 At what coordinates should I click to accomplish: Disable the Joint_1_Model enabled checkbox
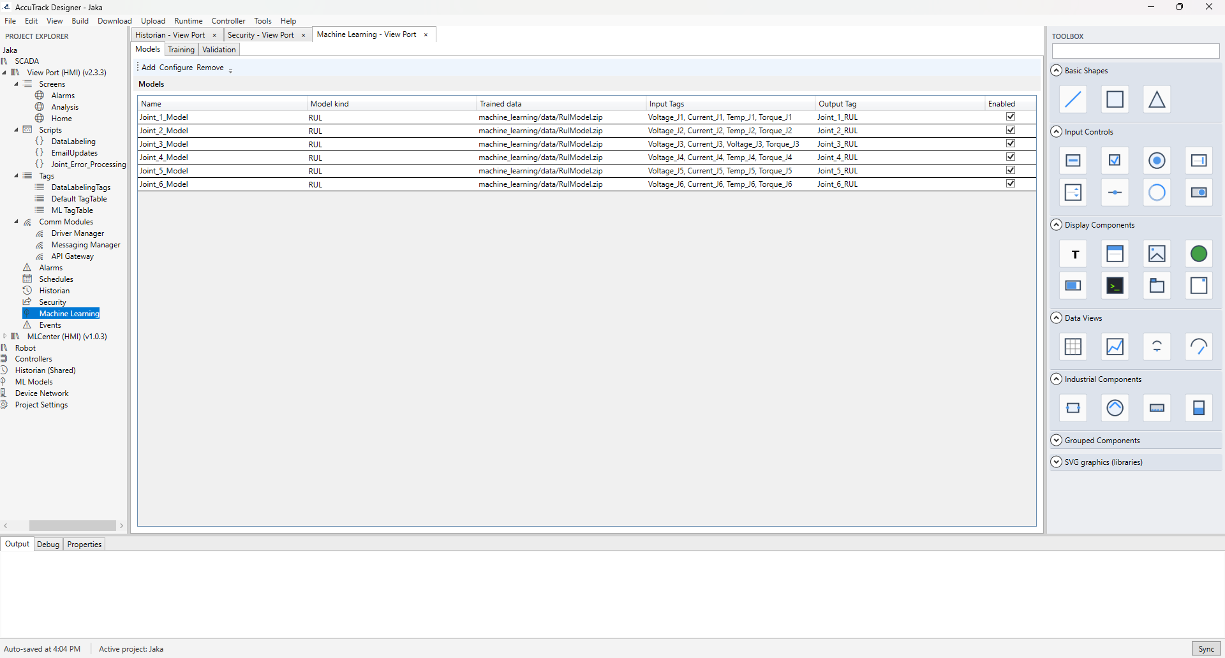pyautogui.click(x=1011, y=117)
